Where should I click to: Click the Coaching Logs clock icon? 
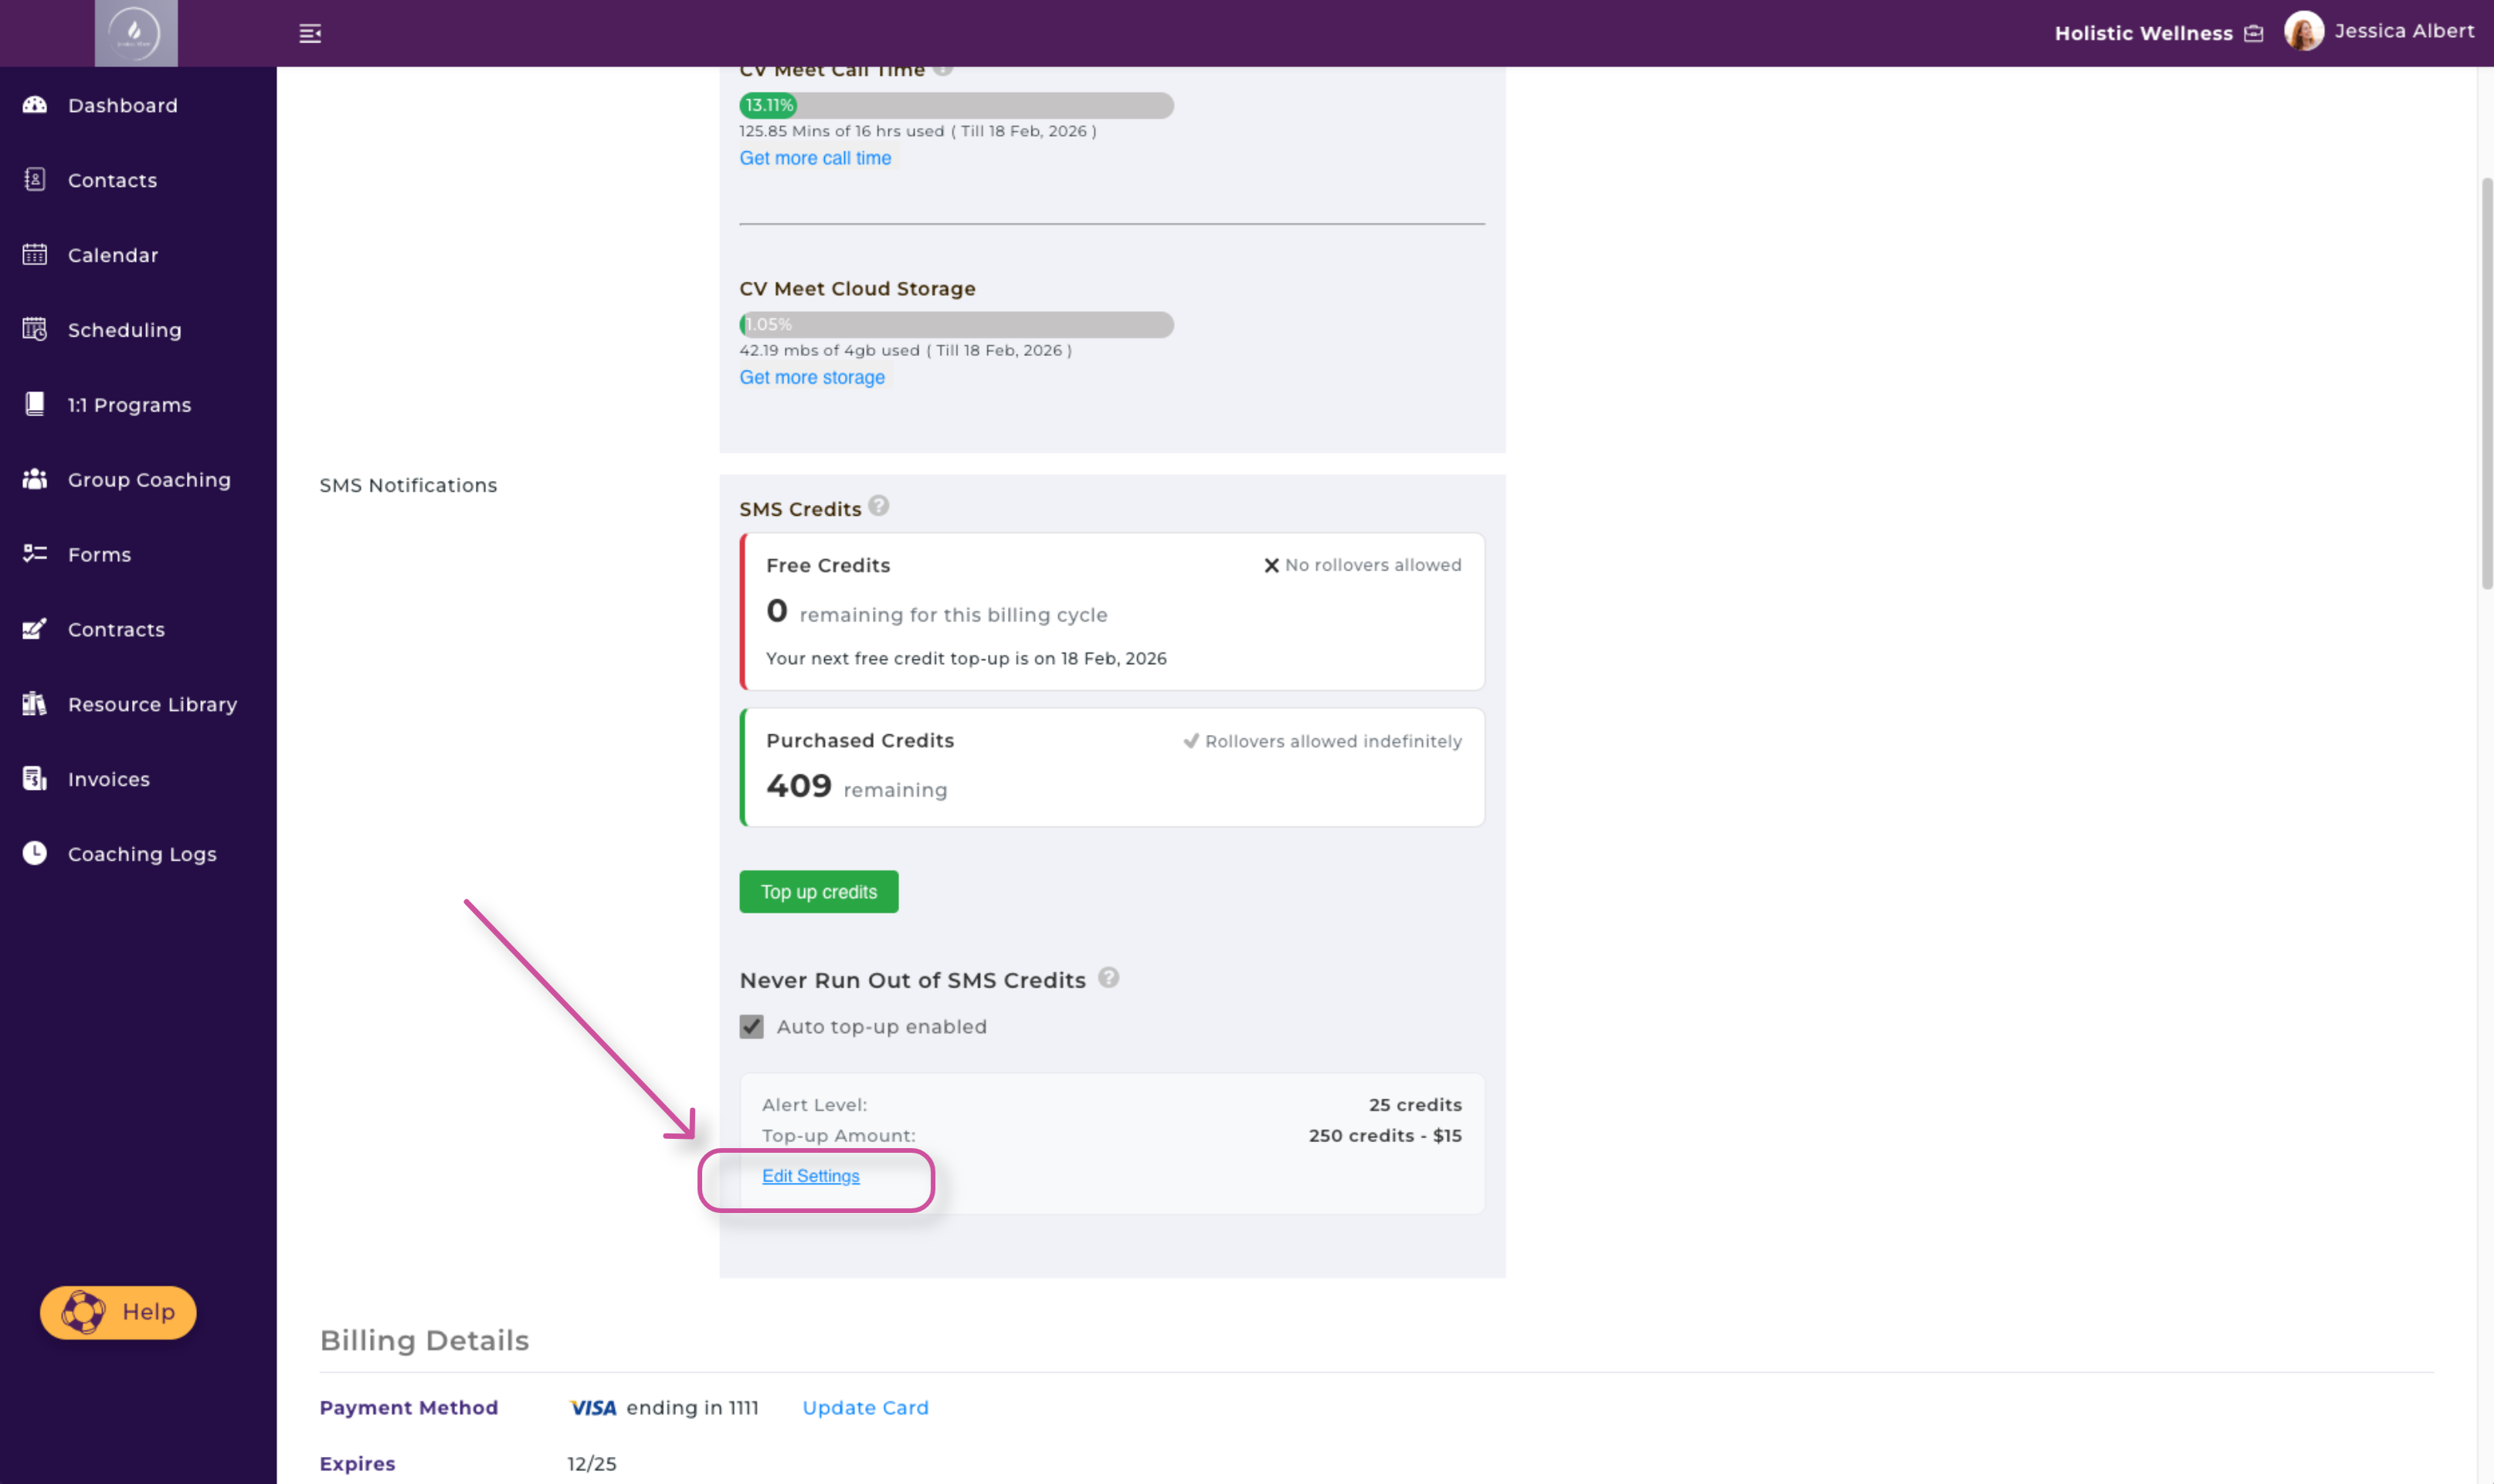pos(35,853)
